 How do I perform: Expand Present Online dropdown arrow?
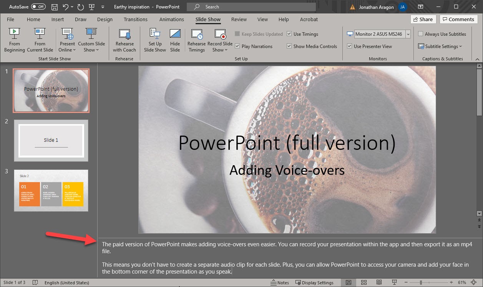[74, 50]
